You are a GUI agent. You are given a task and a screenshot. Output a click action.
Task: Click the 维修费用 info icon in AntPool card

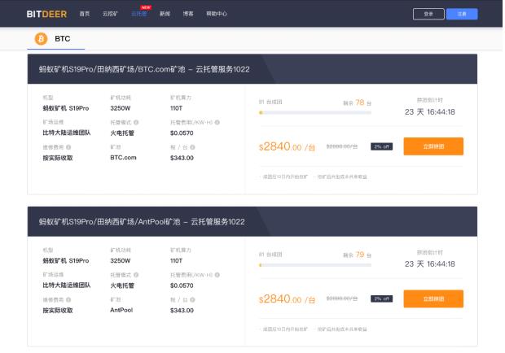68,299
